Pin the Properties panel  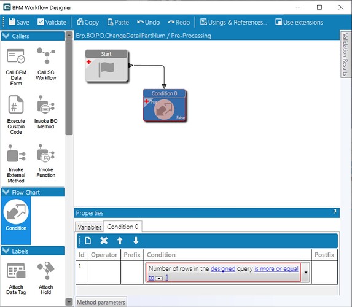coord(335,212)
